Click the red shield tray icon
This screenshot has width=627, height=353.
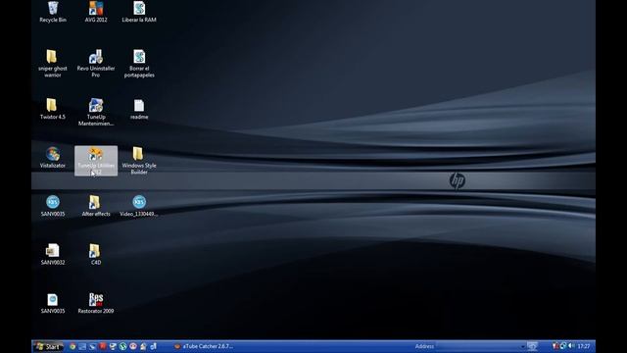555,346
